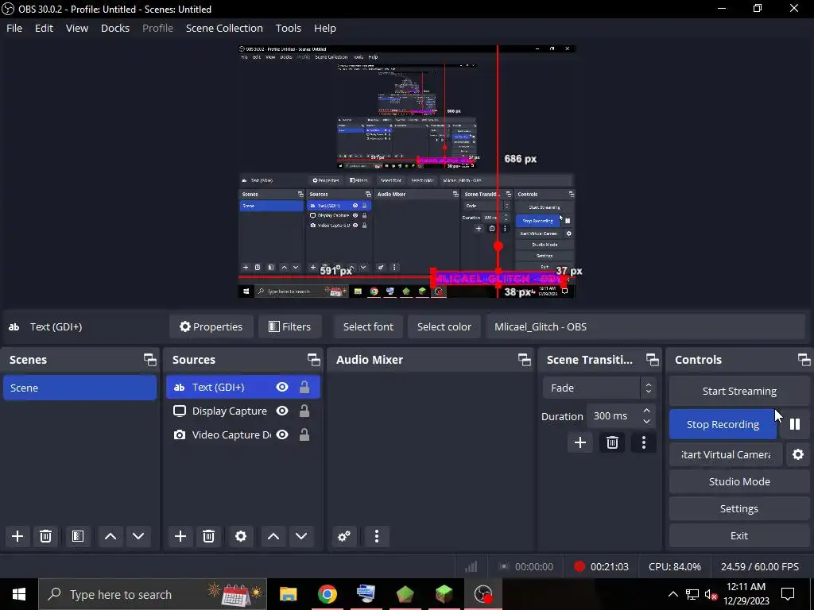Open File Explorer from taskbar
814x610 pixels.
(288, 594)
